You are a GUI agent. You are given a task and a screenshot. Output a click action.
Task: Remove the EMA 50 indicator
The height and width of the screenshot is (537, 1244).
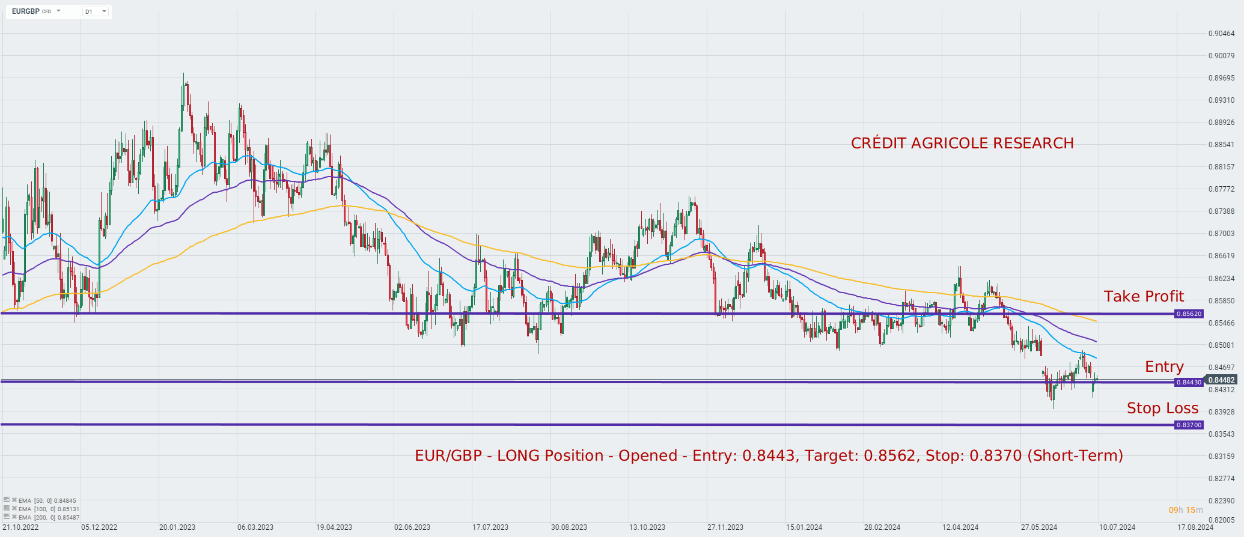point(14,500)
